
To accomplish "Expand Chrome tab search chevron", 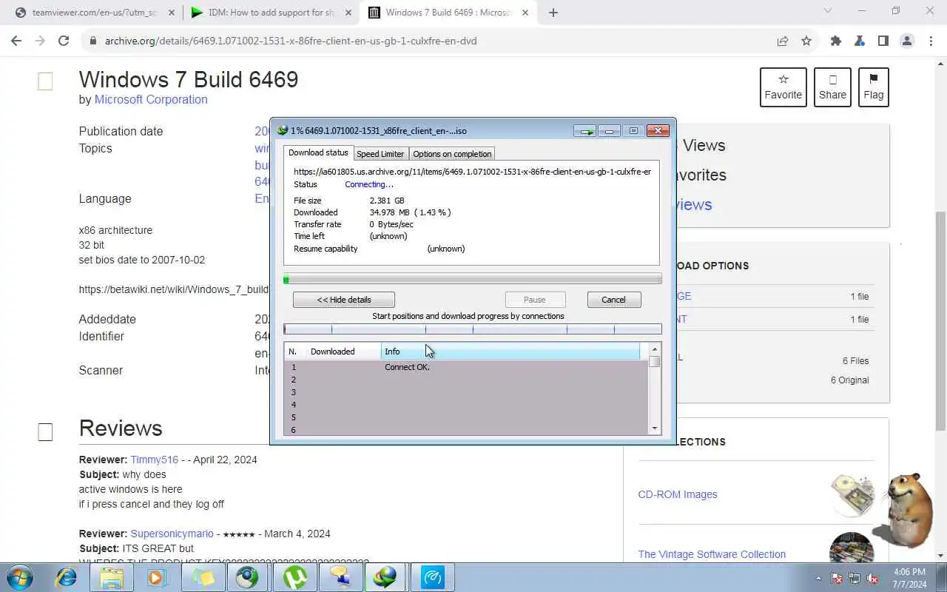I will pyautogui.click(x=828, y=11).
